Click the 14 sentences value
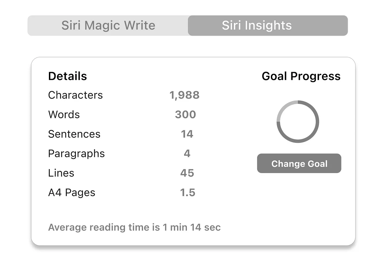Image resolution: width=387 pixels, height=261 pixels. coord(187,134)
